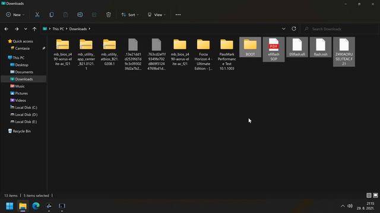Select file starting with .13e21dd1
380x213 pixels.
133,54
